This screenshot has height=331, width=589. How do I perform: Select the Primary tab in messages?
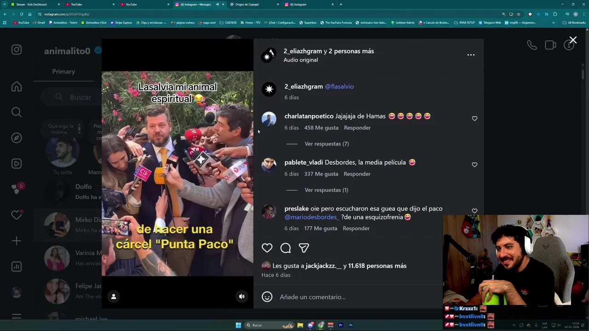pos(64,71)
